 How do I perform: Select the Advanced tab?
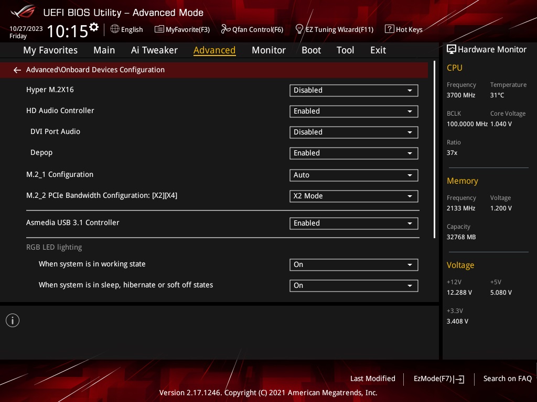point(214,50)
